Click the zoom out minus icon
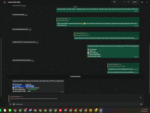This screenshot has height=113, width=150. click(124, 2)
